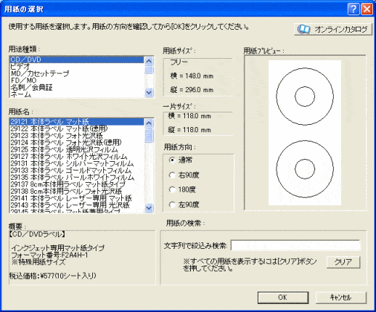Choose 29143 本体ラベル レーザー専用 光沢紙
Screen dimensions: 376x312
coord(77,205)
